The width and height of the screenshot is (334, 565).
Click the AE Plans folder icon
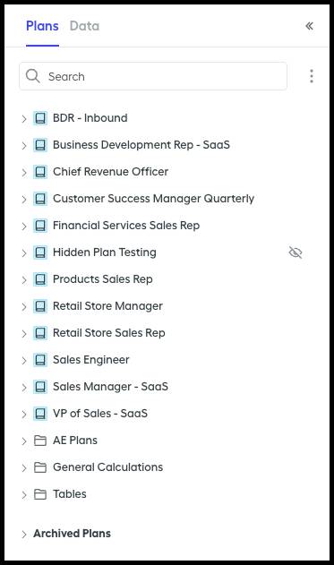(x=40, y=441)
